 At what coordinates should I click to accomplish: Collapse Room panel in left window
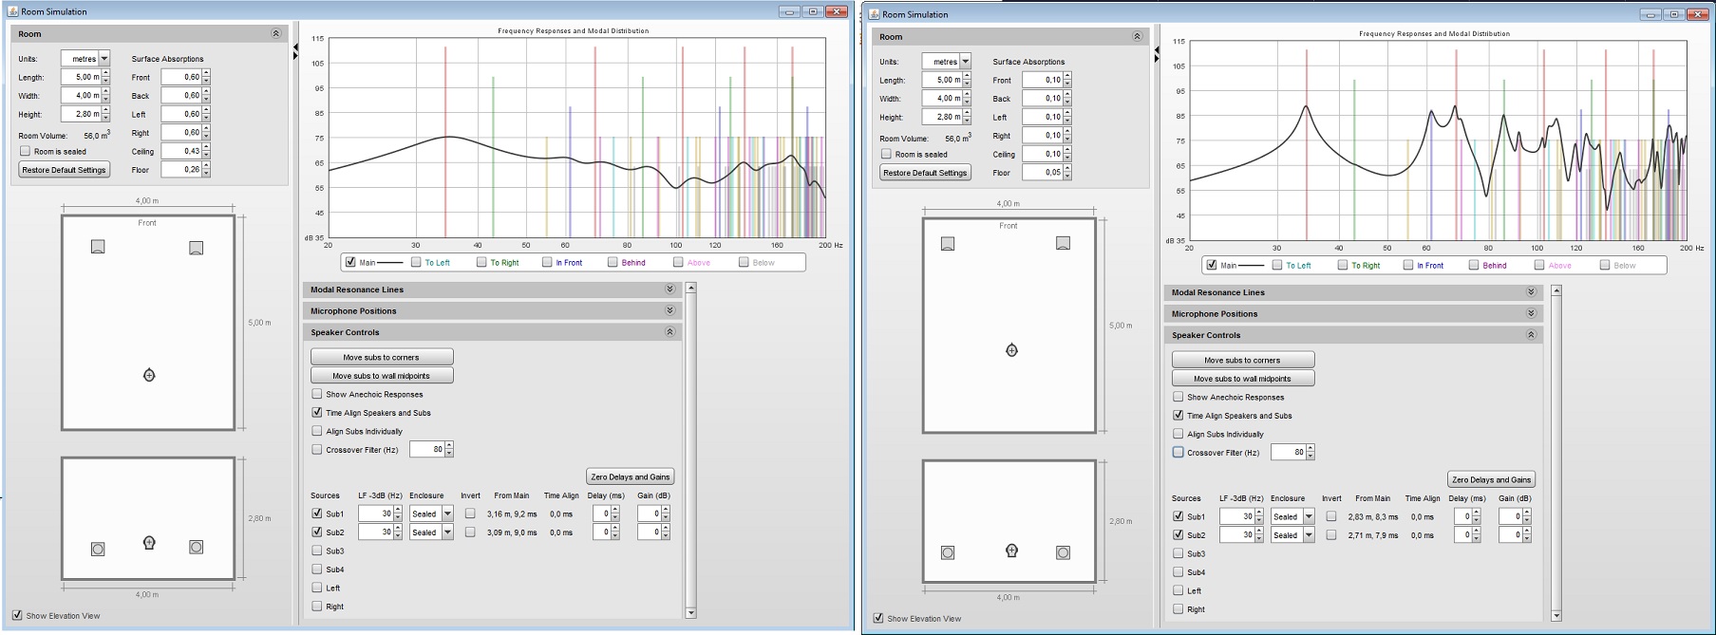coord(276,33)
